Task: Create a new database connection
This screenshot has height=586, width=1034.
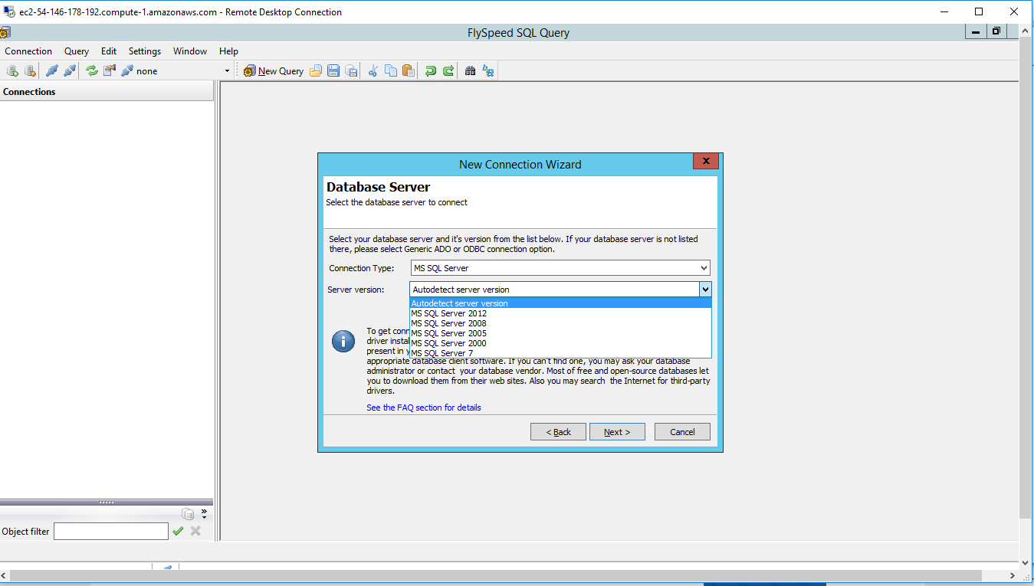Action: (x=12, y=70)
